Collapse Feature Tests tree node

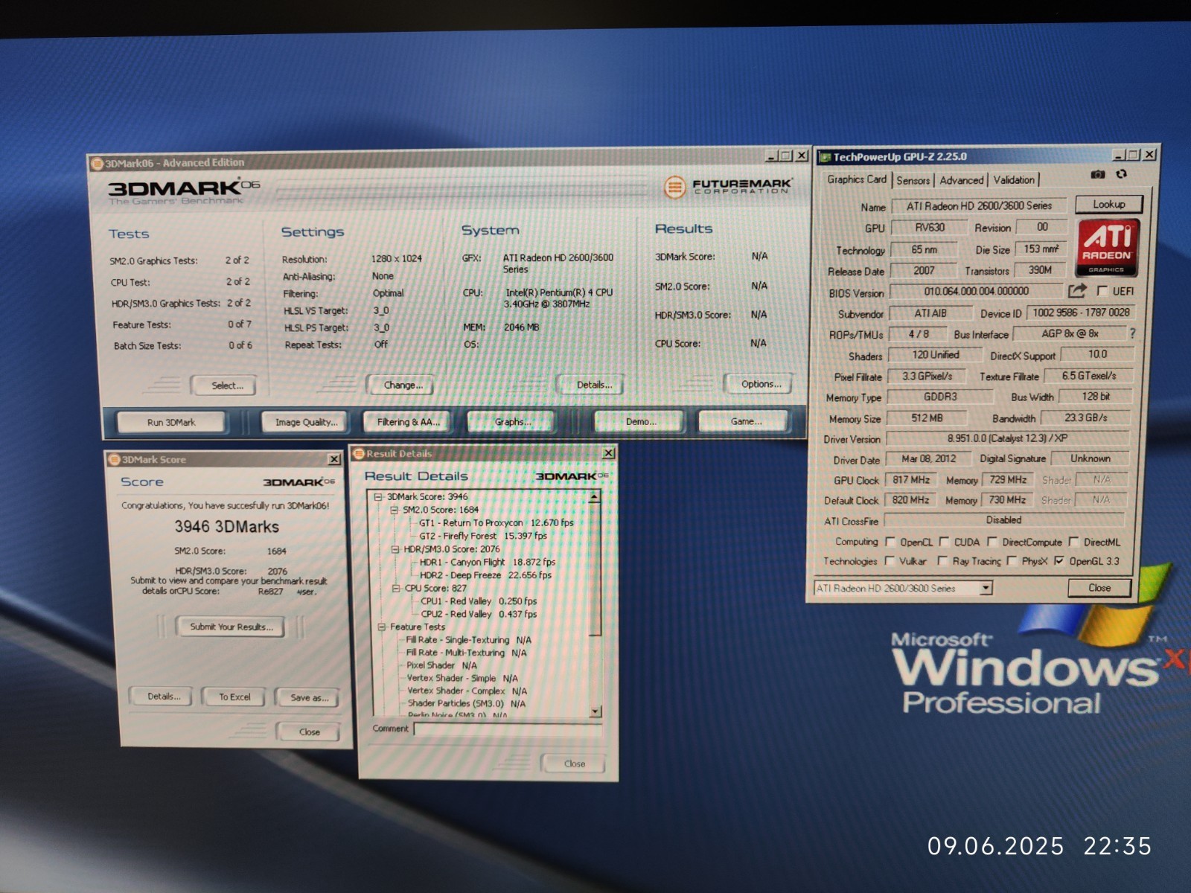coord(381,627)
